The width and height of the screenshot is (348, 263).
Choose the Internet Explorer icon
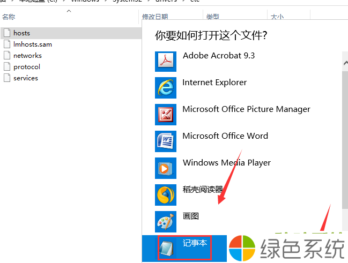point(166,88)
